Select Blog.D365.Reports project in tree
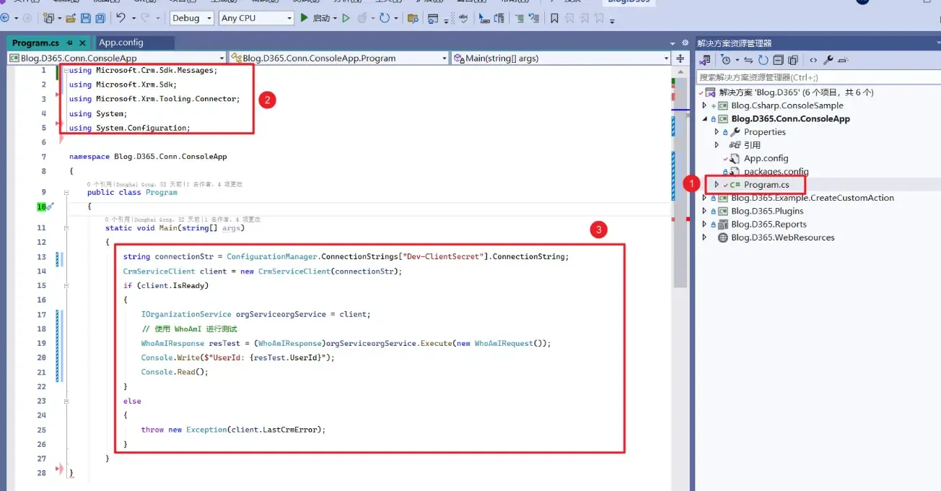 [x=769, y=224]
